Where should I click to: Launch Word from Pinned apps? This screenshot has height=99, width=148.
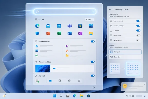(x=70, y=34)
